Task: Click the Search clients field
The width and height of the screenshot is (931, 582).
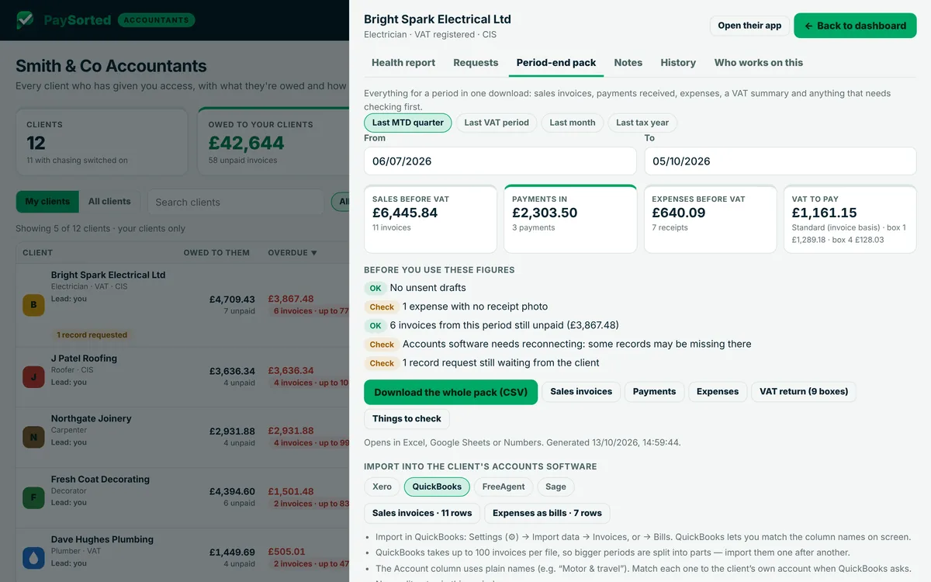Action: (236, 202)
